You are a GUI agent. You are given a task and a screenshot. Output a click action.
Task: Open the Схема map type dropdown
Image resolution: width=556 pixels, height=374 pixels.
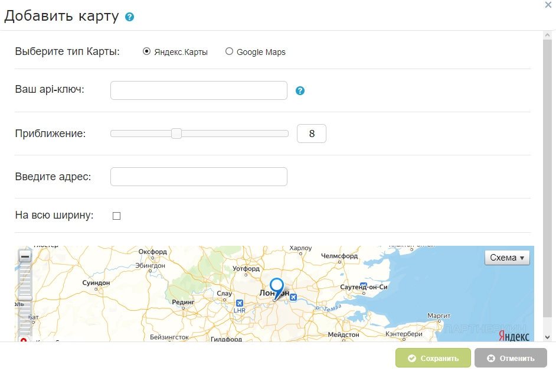click(507, 258)
